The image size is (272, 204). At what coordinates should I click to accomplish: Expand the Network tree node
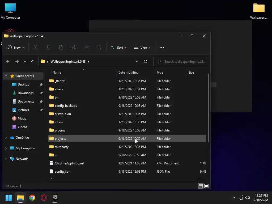click(6, 159)
